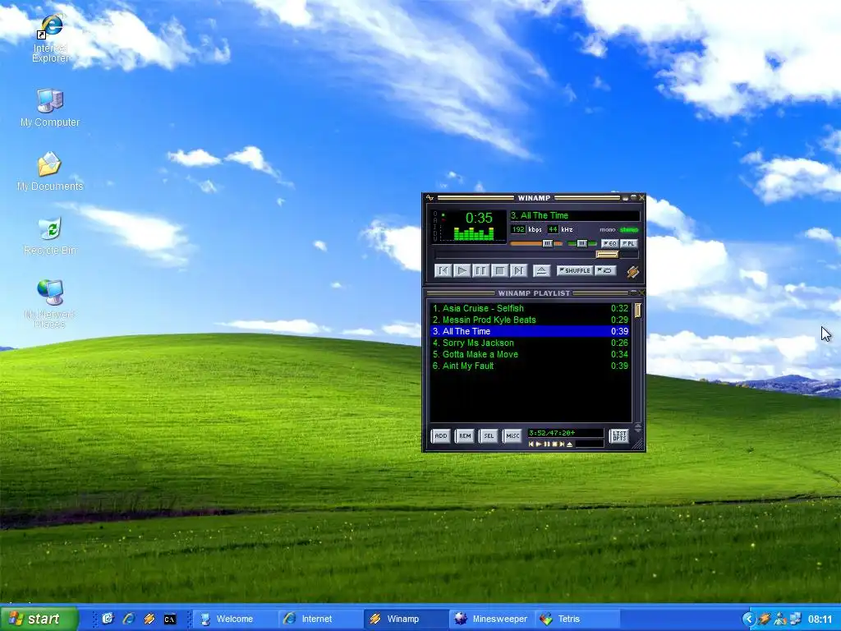Switch to Minesweeper taskbar window
This screenshot has width=841, height=631.
coord(491,619)
